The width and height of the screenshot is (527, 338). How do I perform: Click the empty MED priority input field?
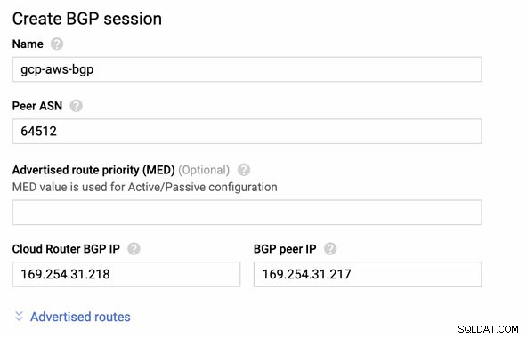pos(247,213)
